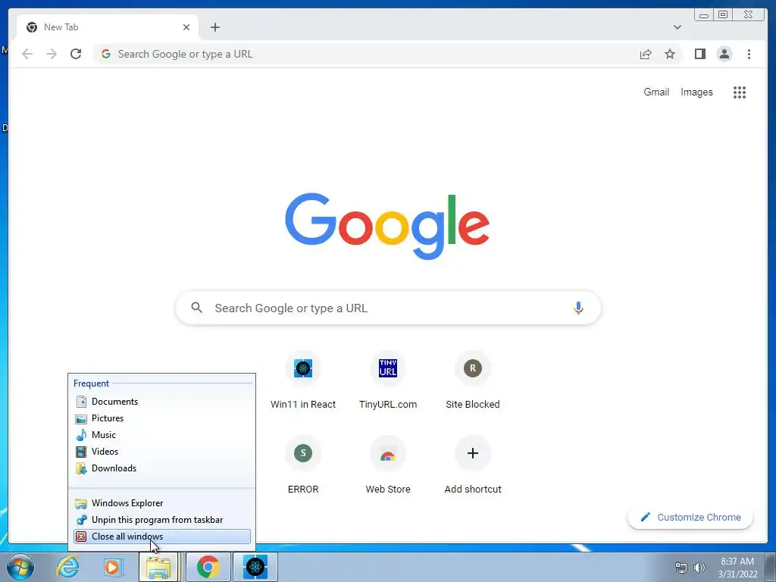The image size is (776, 582).
Task: Go back using the back arrow
Action: point(27,54)
